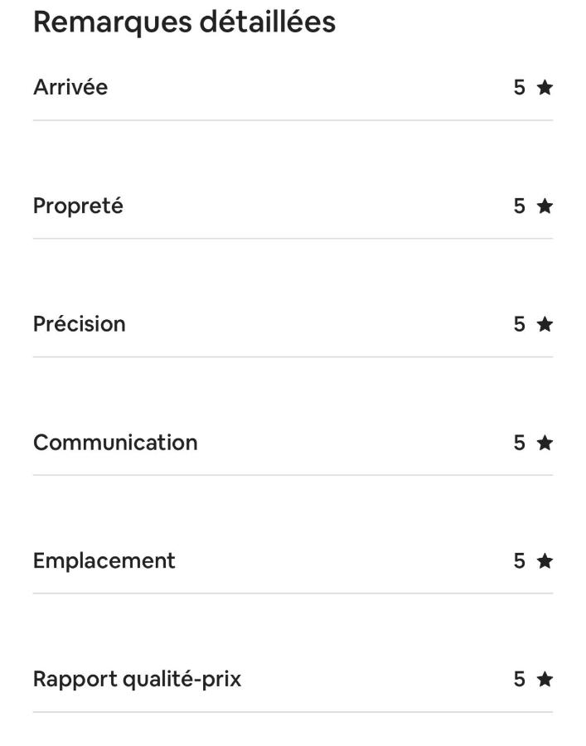Click the 5 score for Arrivée

(x=520, y=88)
